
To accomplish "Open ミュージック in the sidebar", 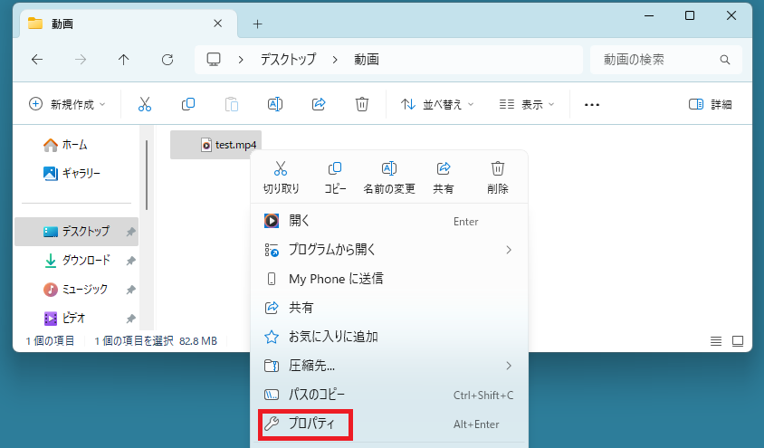I will pyautogui.click(x=77, y=290).
